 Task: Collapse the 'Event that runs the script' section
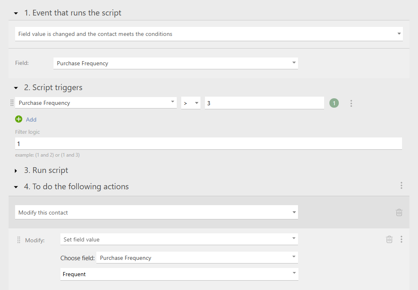[x=16, y=13]
